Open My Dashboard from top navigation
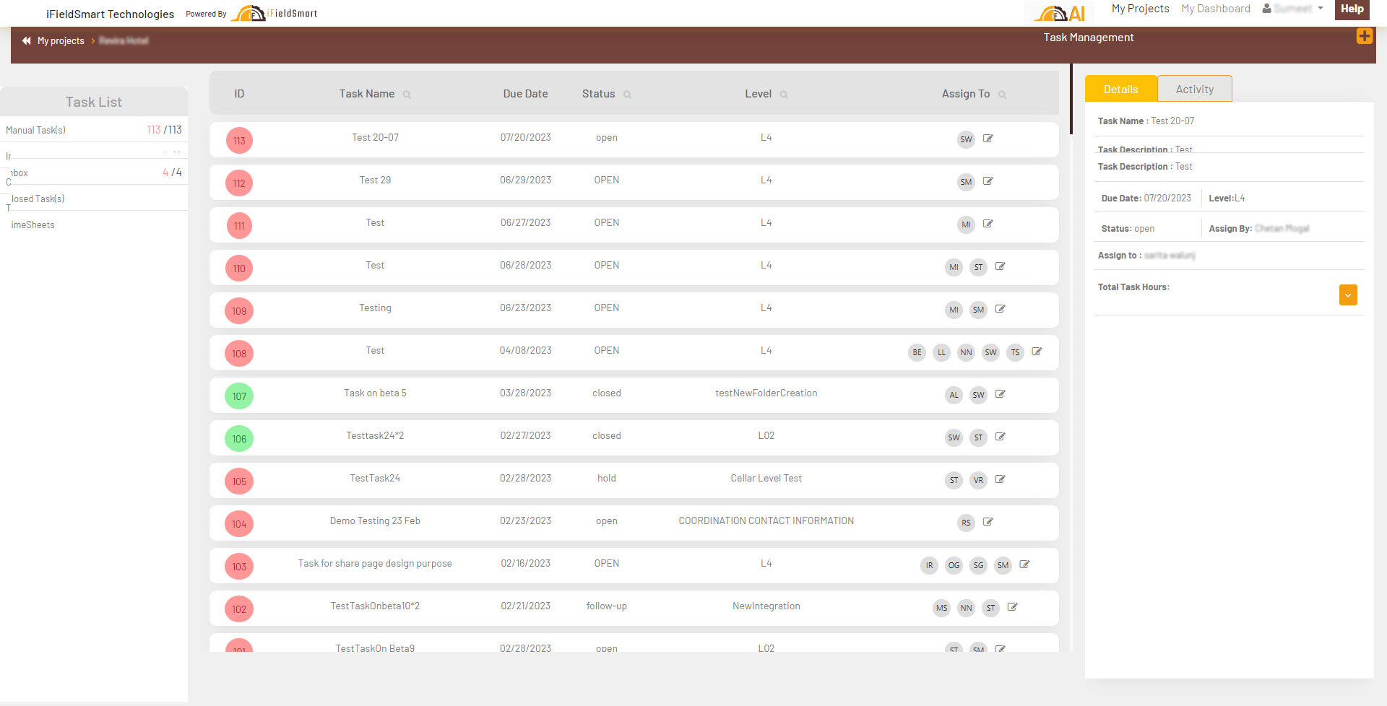Screen dimensions: 1387x706 pyautogui.click(x=1215, y=9)
